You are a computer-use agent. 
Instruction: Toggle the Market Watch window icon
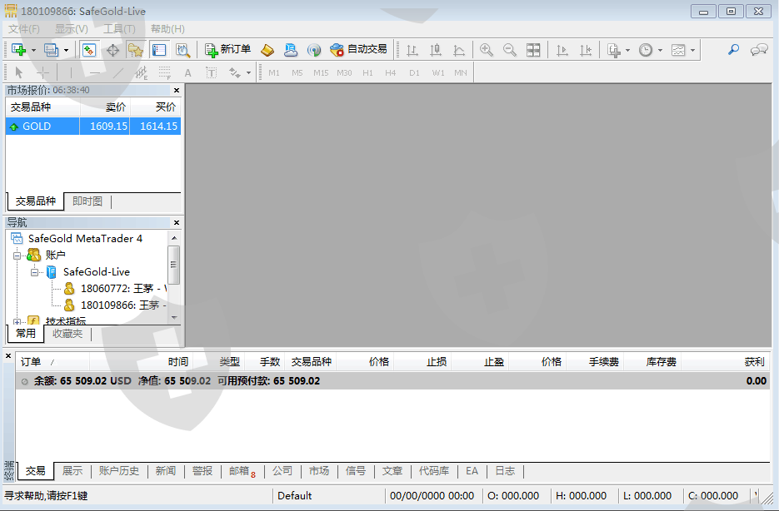[88, 50]
